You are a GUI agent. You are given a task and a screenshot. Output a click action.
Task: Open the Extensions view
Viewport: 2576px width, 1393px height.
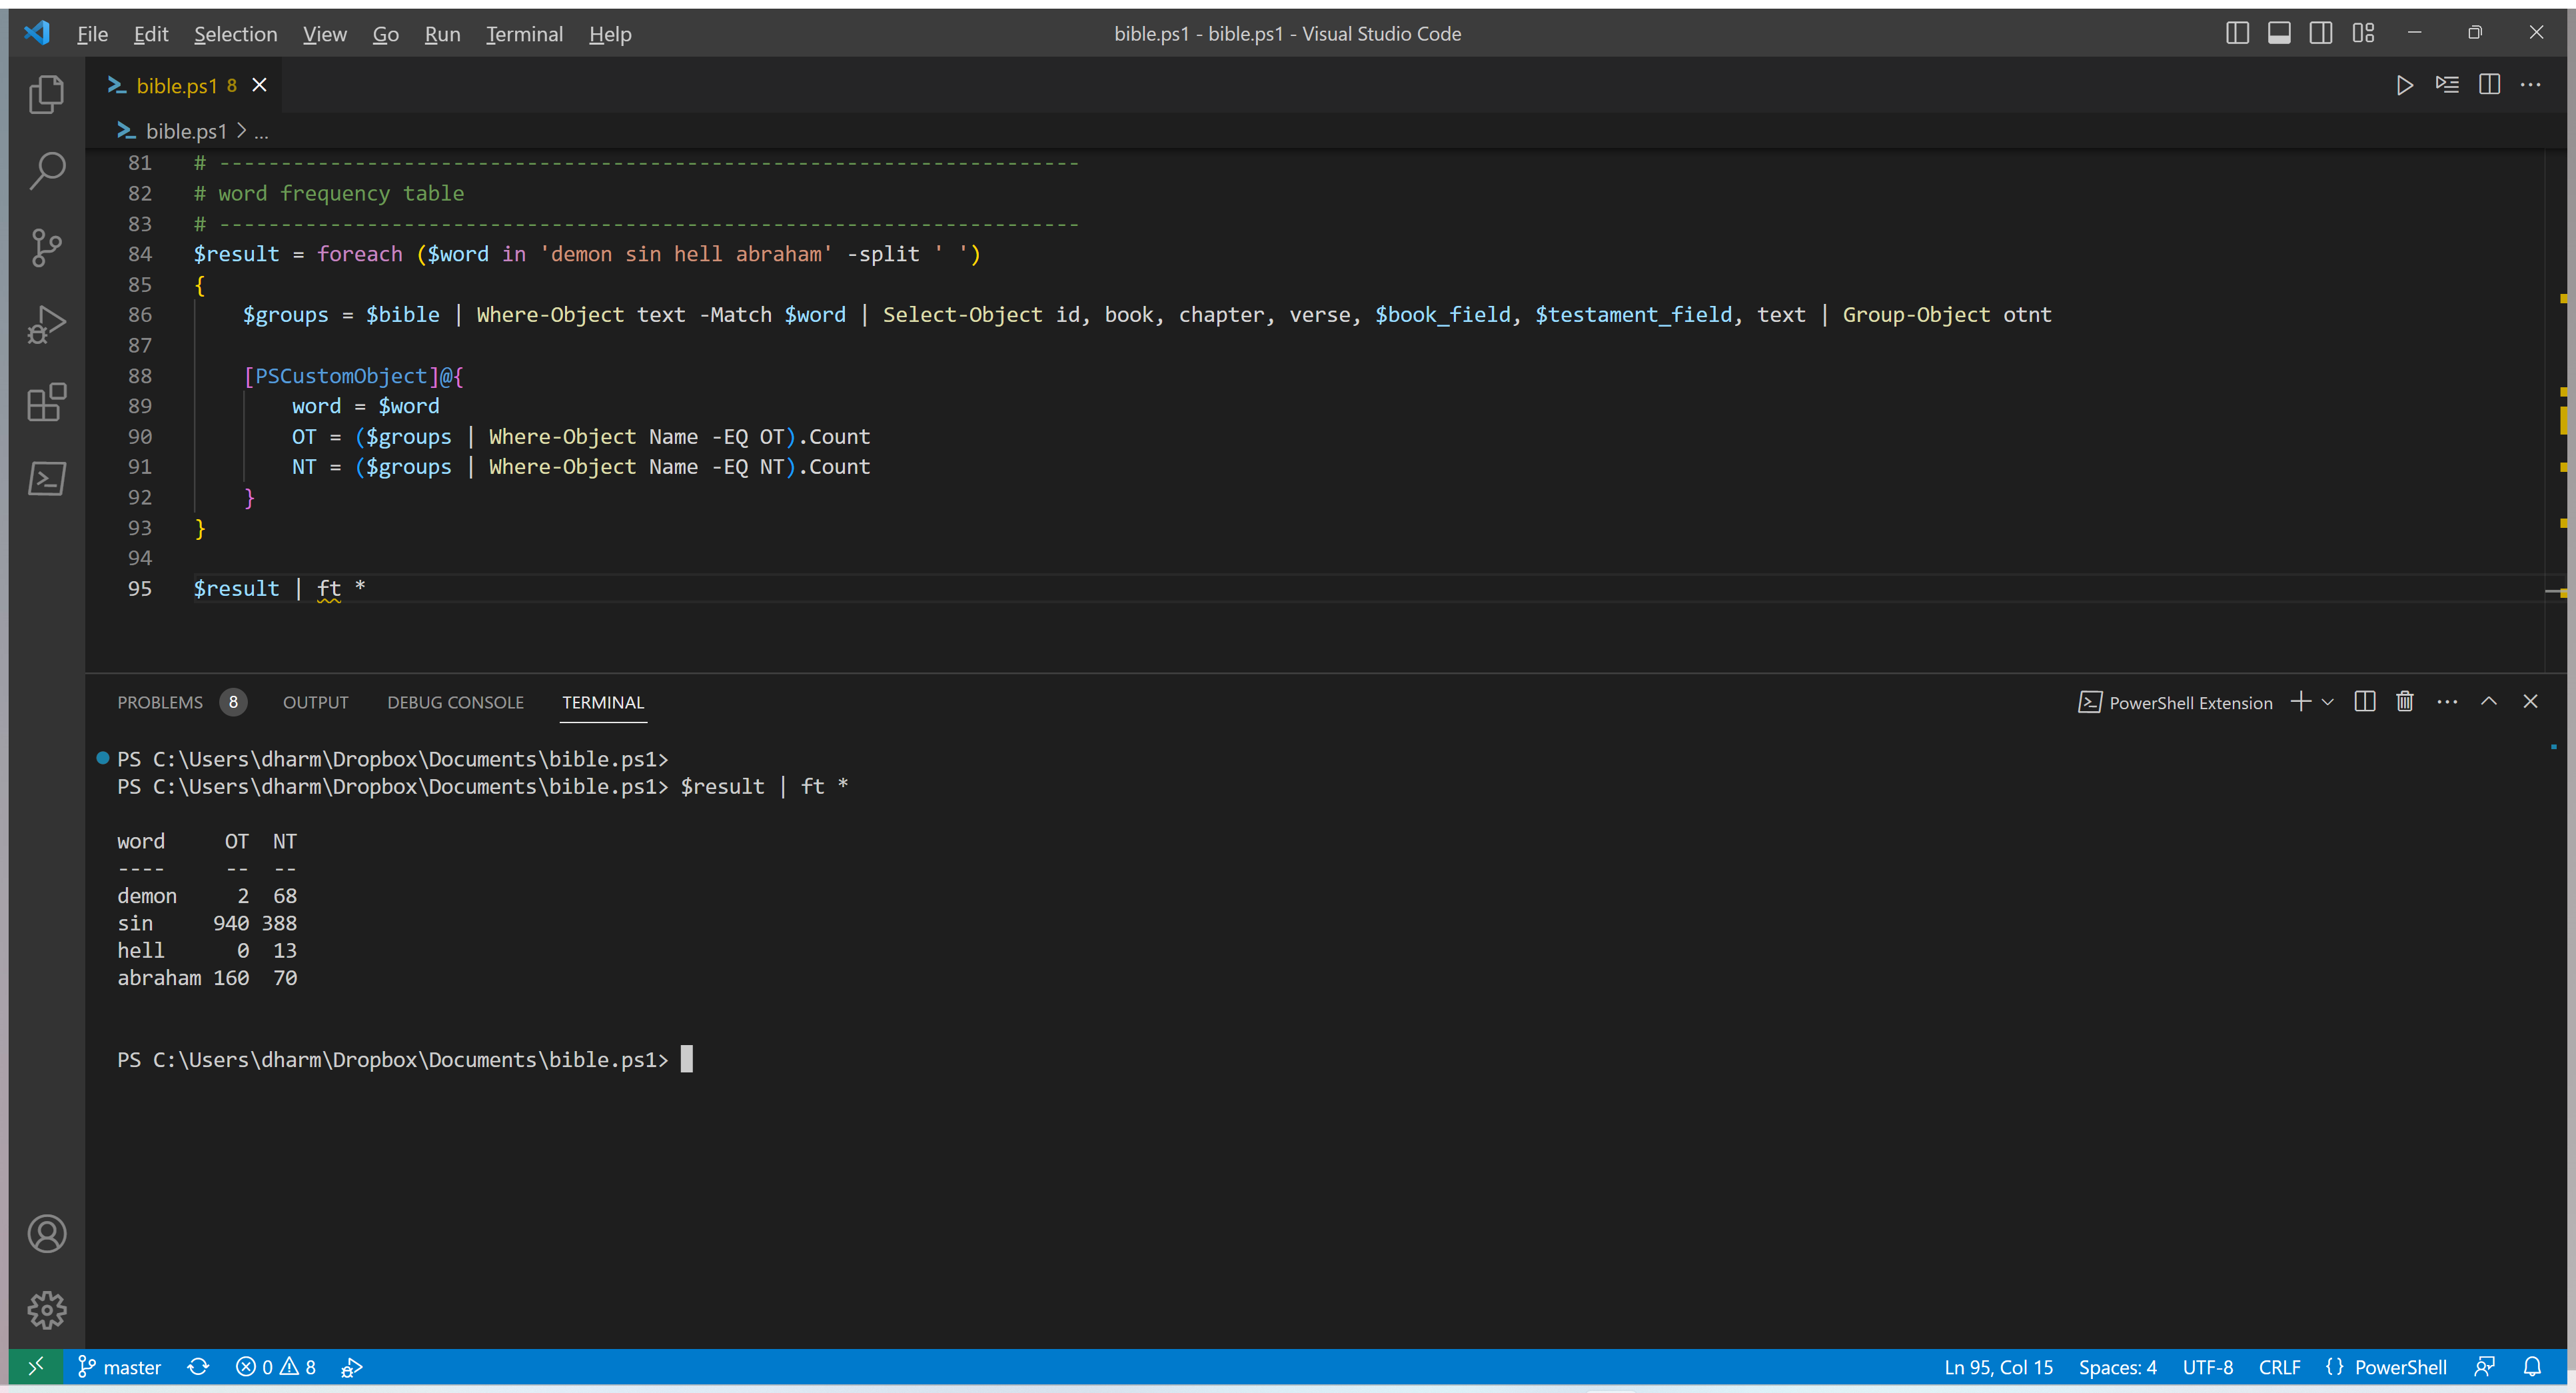coord(46,402)
